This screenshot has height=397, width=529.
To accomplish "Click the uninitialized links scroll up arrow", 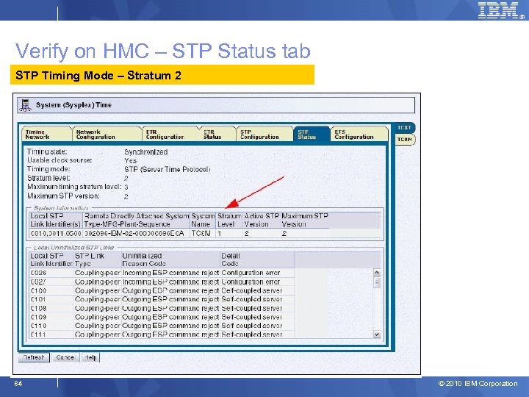I will [377, 273].
